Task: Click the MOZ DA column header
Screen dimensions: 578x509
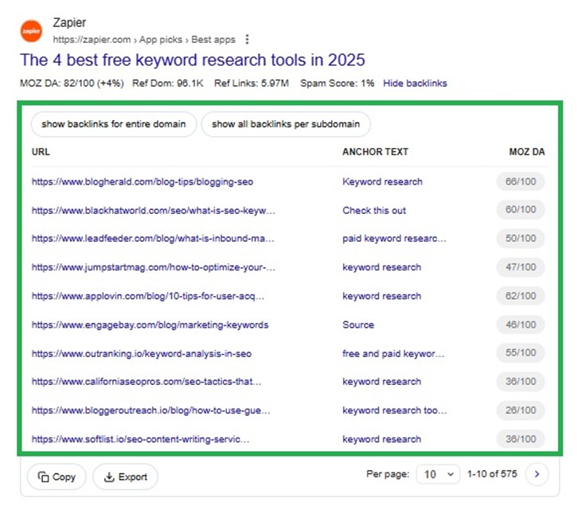Action: coord(528,151)
